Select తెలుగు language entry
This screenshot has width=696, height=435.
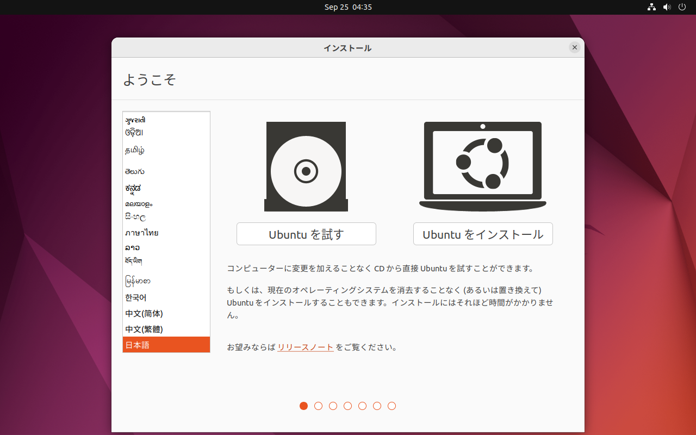tap(166, 171)
